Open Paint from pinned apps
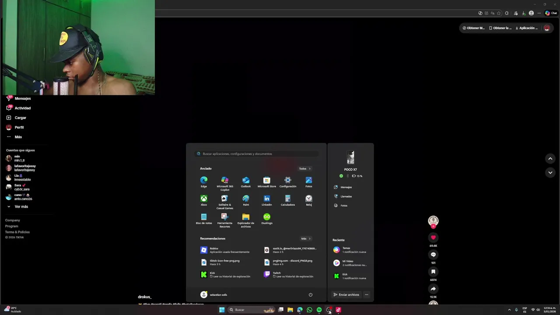This screenshot has width=560, height=315. [x=246, y=200]
